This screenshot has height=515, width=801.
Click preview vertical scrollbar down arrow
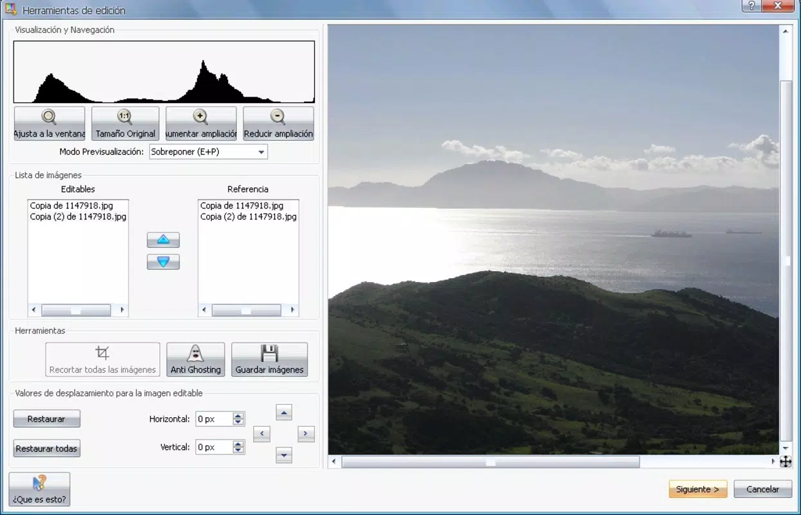click(x=786, y=449)
